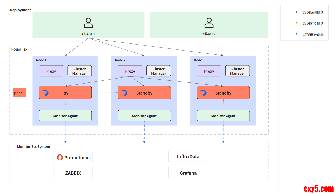Click the Prometheus flame logo

(x=60, y=157)
